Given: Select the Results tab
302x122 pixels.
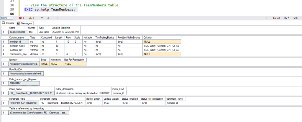Looking at the screenshot, I should 8,23.
